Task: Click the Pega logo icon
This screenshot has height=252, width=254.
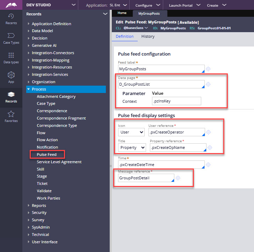Action: [11, 5]
